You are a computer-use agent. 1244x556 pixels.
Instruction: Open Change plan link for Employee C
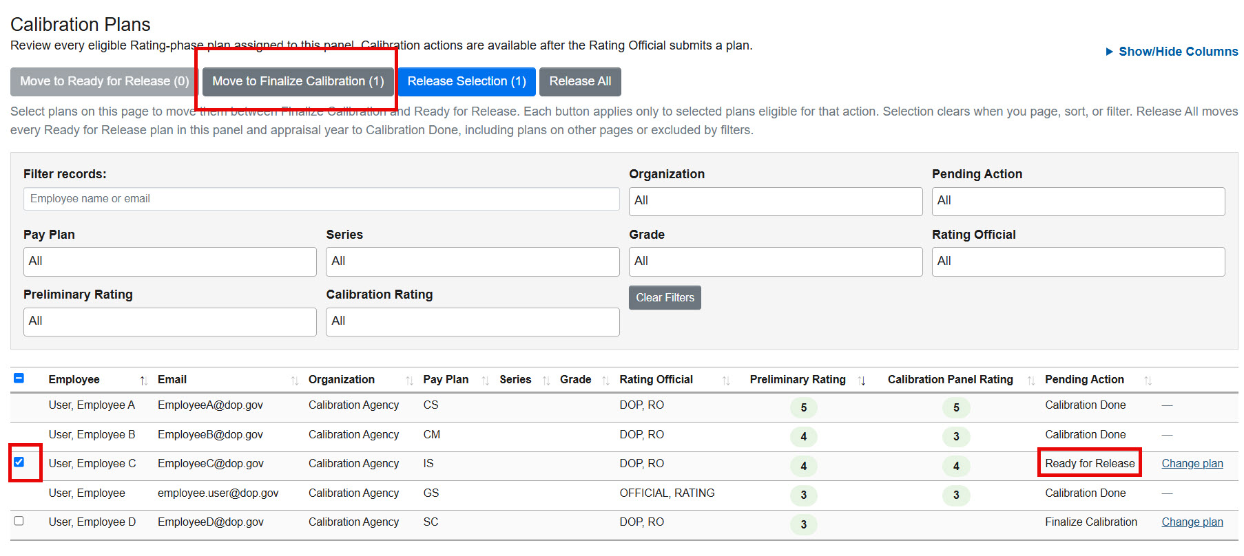(x=1192, y=464)
